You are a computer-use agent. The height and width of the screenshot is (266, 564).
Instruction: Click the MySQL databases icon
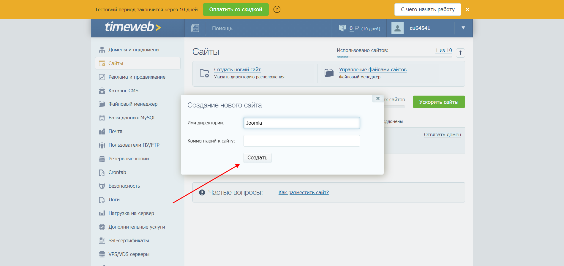(102, 118)
